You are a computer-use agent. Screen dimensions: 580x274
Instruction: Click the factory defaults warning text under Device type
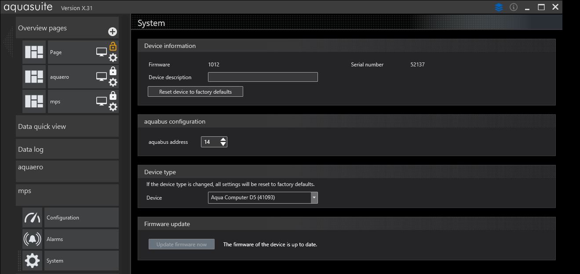tap(230, 184)
